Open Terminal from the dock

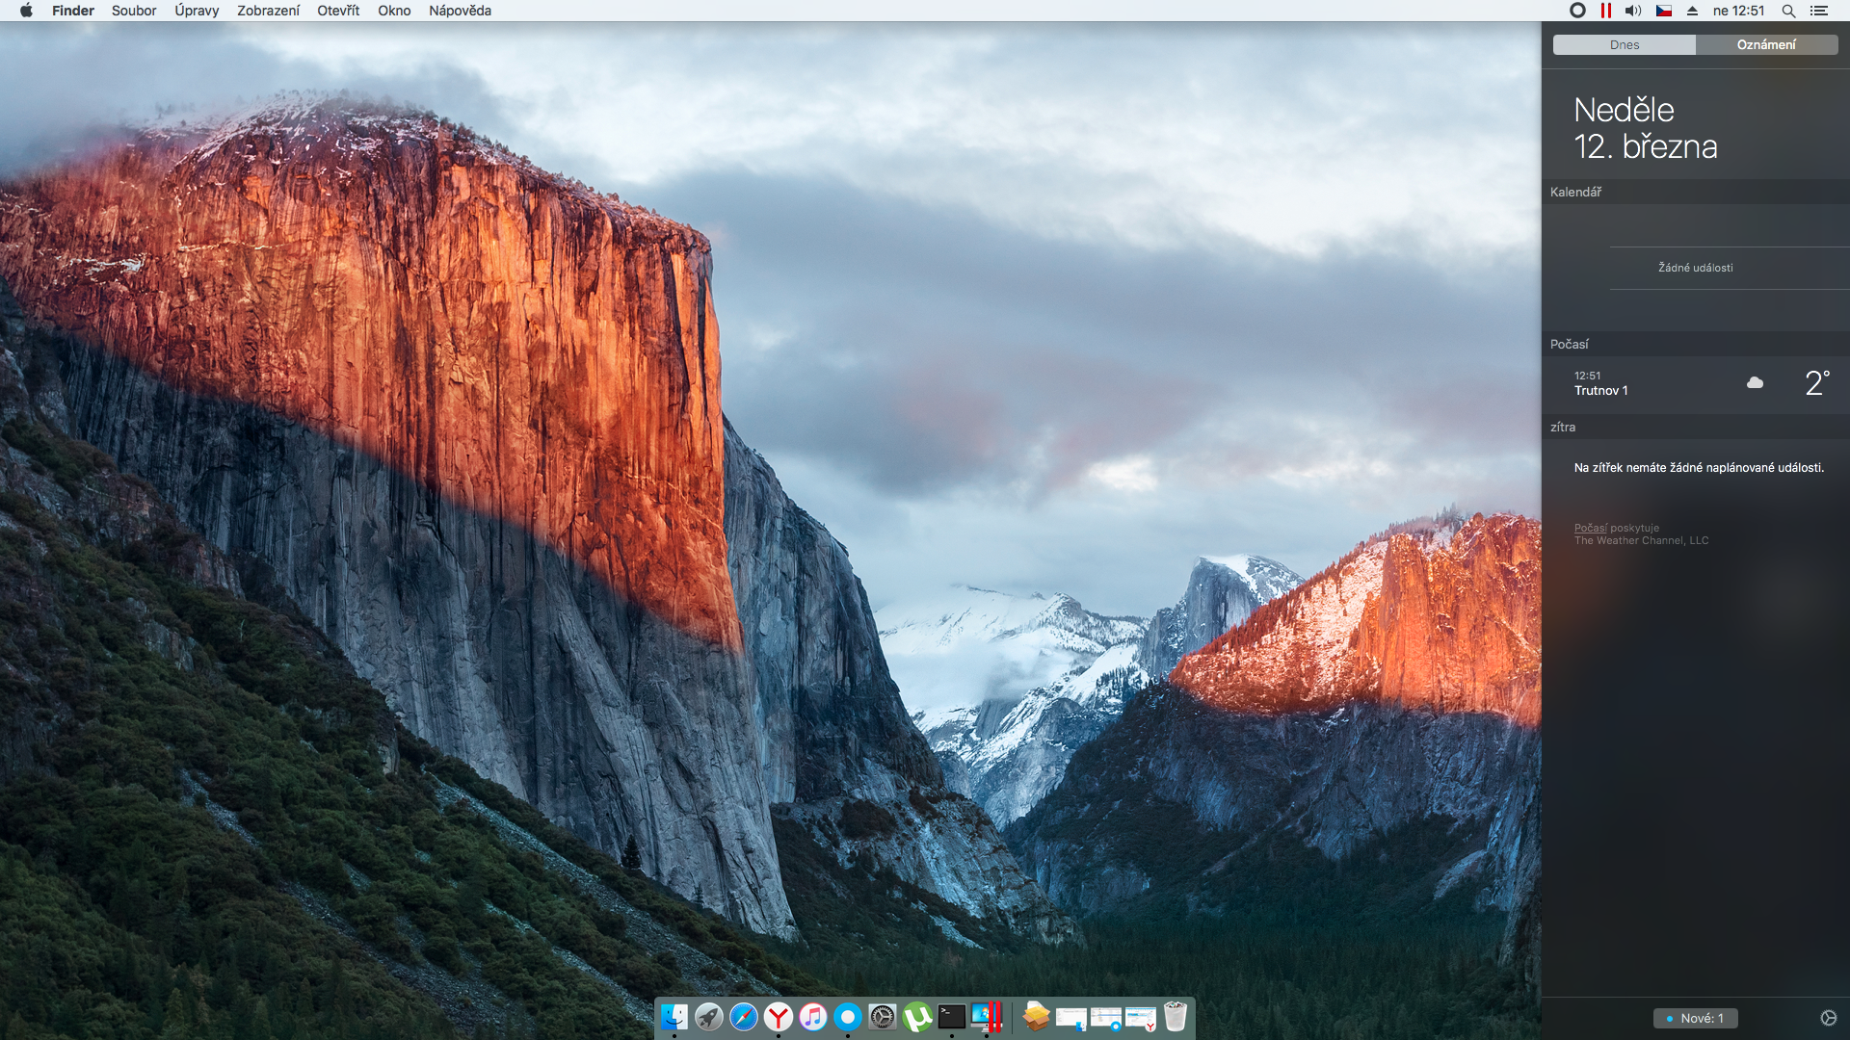pyautogui.click(x=952, y=1017)
